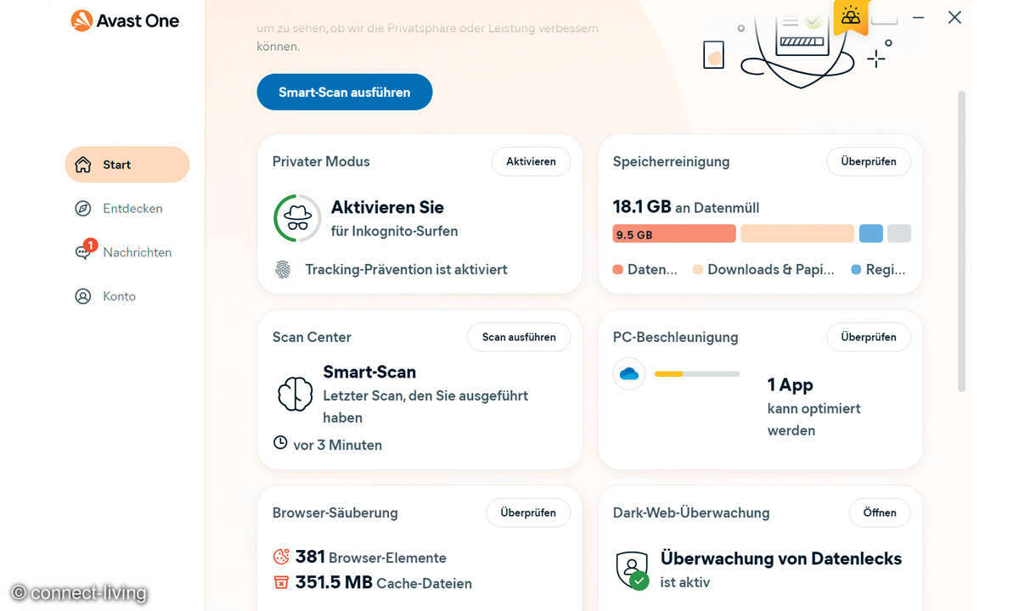Screen dimensions: 1019x611
Task: Click the Konto profile icon
Action: pyautogui.click(x=82, y=296)
